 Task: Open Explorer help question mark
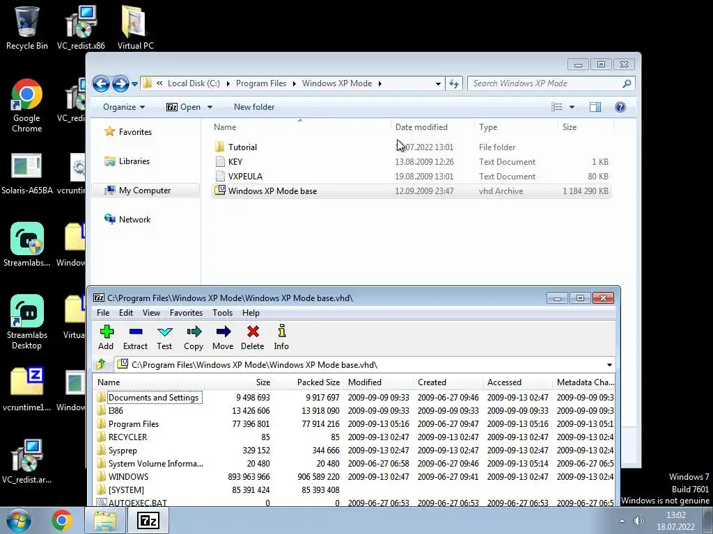coord(620,107)
